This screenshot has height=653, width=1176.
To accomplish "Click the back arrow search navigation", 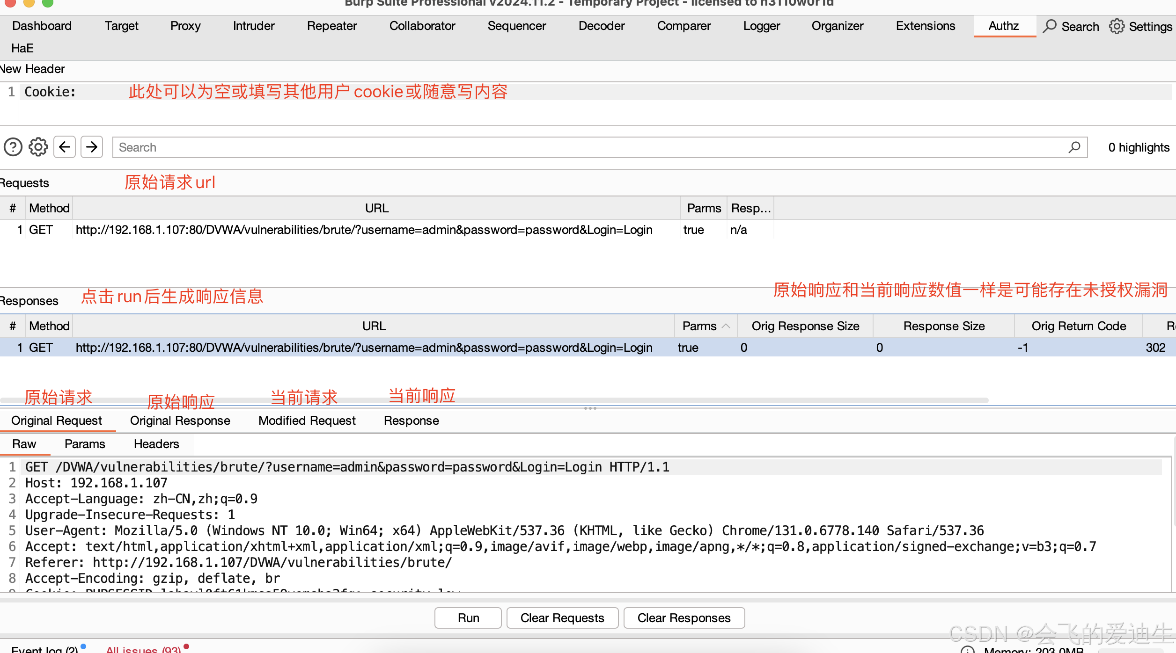I will [65, 147].
